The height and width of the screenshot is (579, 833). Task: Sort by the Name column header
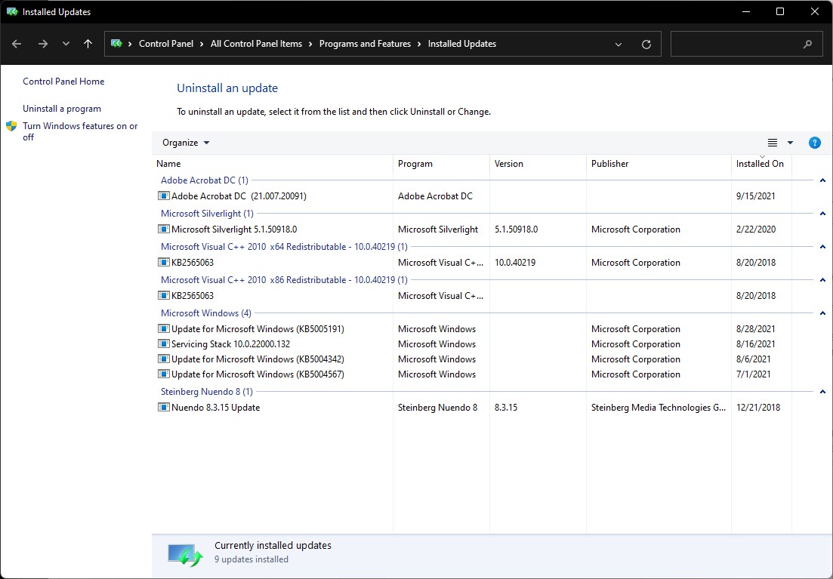[273, 164]
